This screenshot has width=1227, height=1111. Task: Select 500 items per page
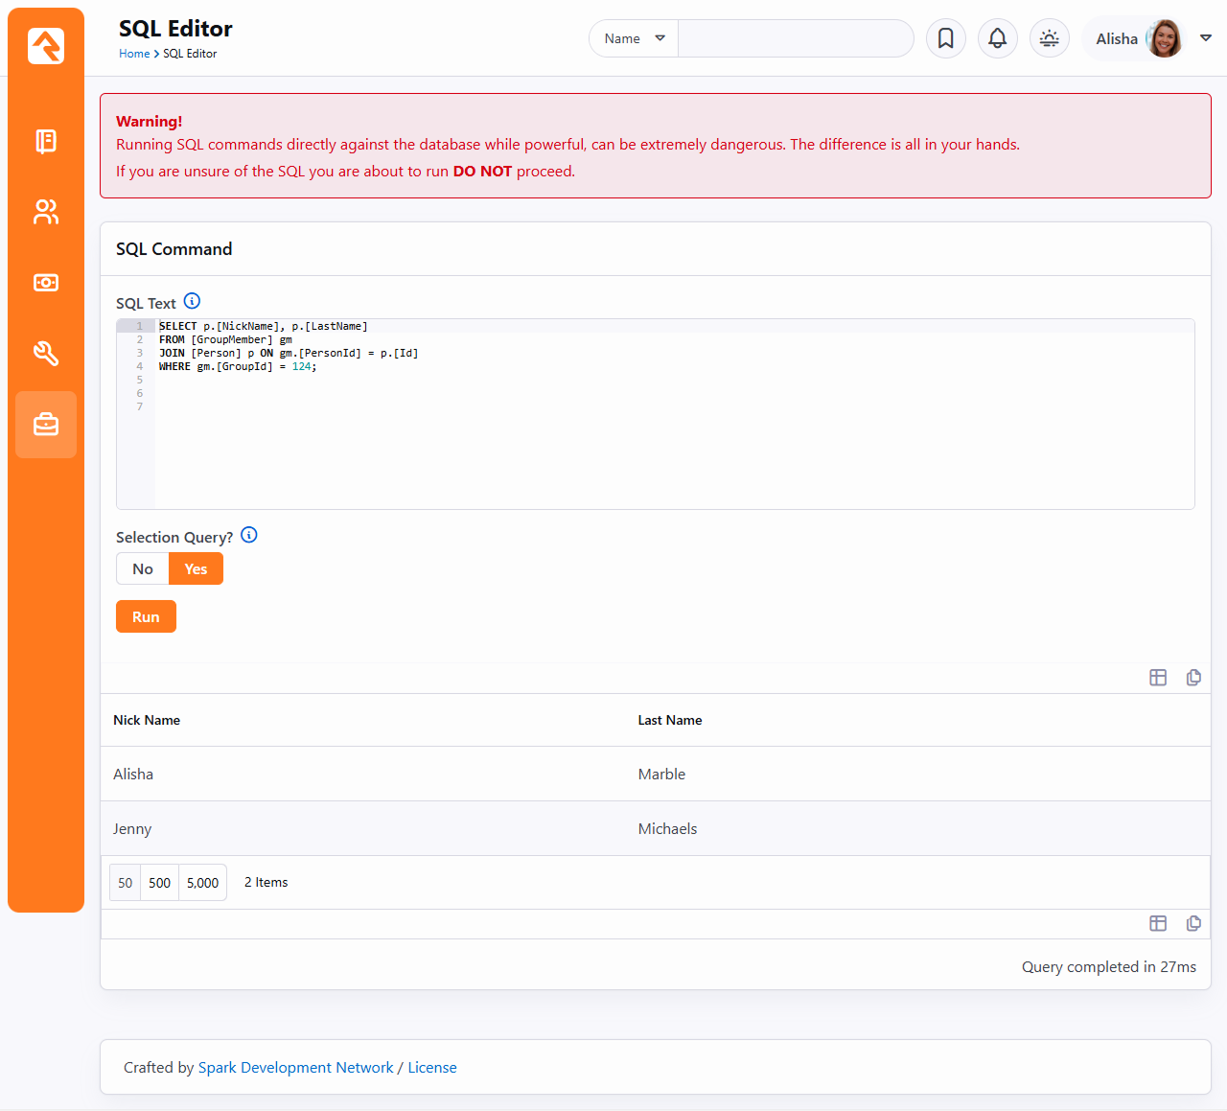click(159, 883)
